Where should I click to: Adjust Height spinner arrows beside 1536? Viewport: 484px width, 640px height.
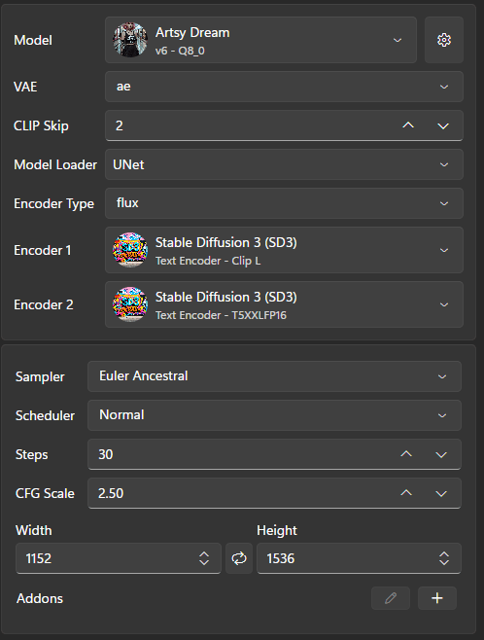pos(444,558)
